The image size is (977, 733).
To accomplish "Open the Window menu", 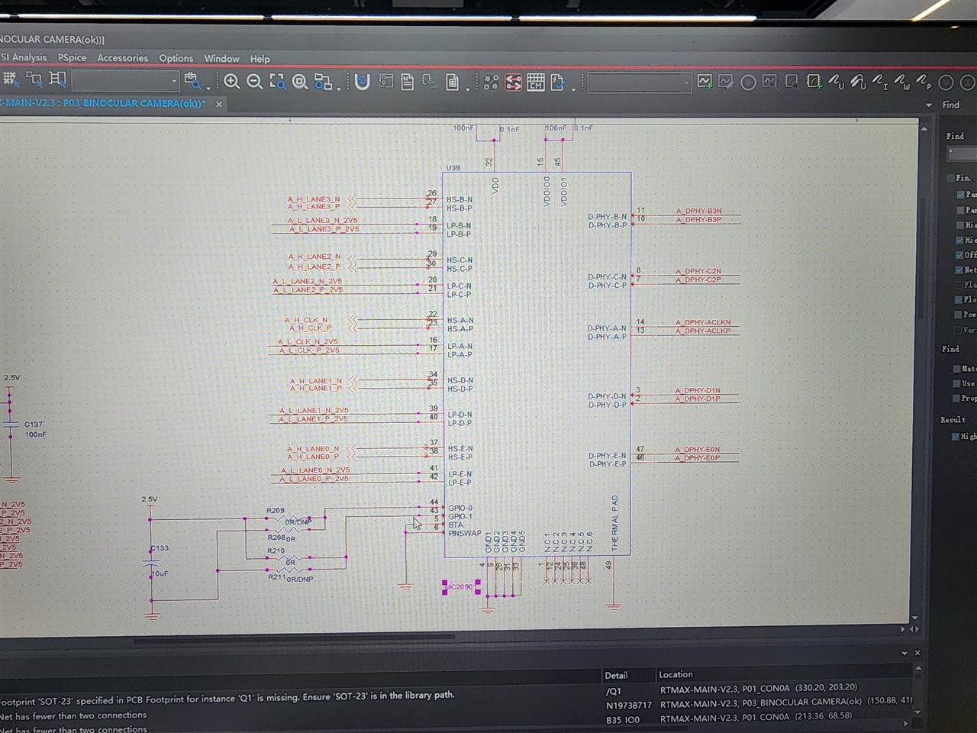I will pyautogui.click(x=221, y=59).
